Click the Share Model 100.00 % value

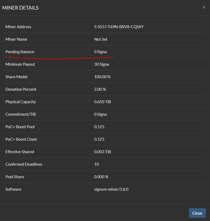pyautogui.click(x=102, y=77)
